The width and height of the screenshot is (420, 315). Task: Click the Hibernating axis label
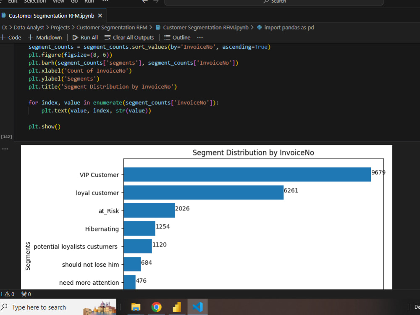pyautogui.click(x=102, y=229)
